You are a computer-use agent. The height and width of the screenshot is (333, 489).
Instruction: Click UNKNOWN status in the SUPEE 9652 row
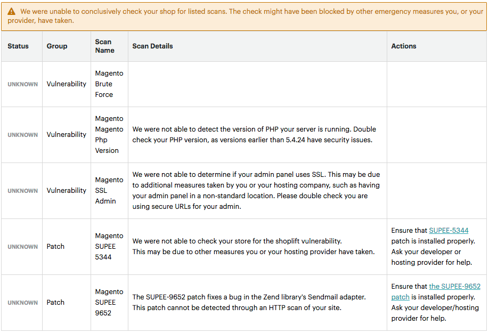22,303
